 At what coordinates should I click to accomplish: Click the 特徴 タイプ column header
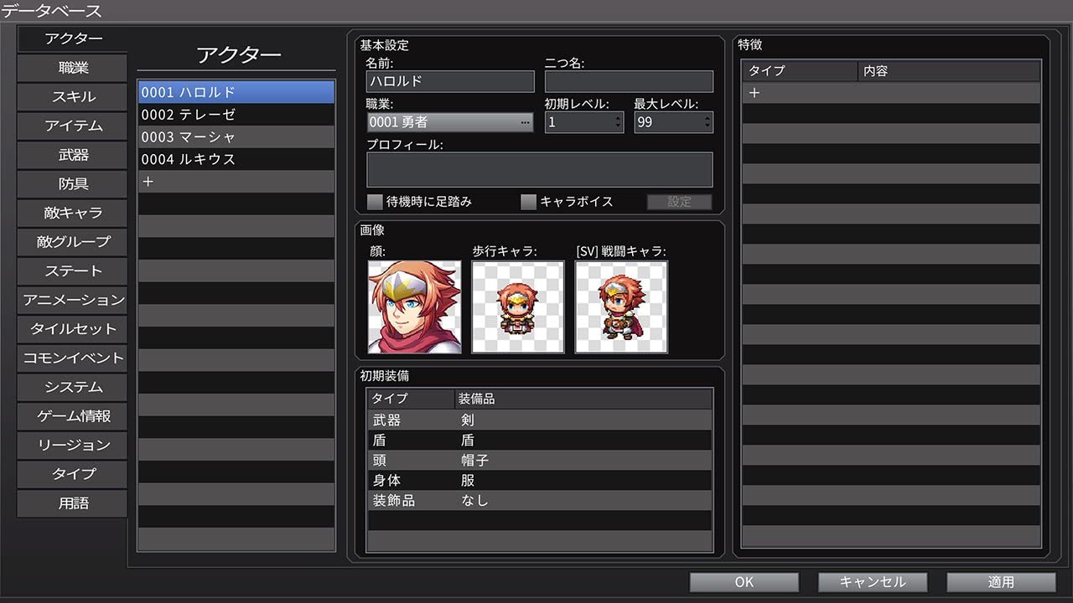(x=800, y=71)
